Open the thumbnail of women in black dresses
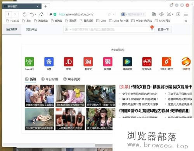The width and height of the screenshot is (194, 151). tap(70, 119)
